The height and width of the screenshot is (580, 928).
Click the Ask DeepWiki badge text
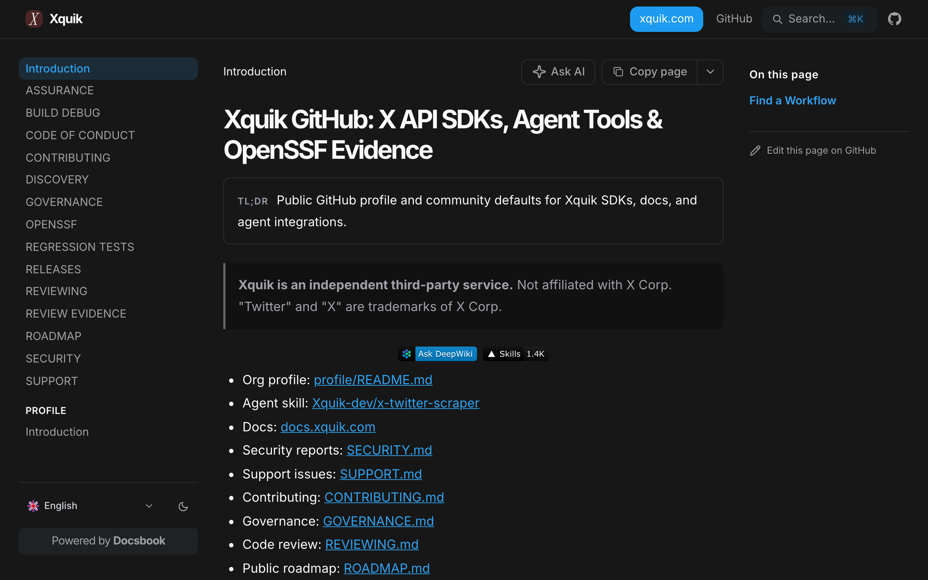click(x=445, y=354)
